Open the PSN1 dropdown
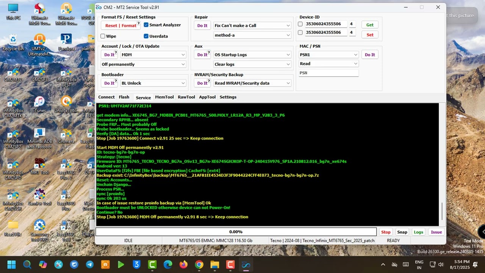 coord(329,55)
